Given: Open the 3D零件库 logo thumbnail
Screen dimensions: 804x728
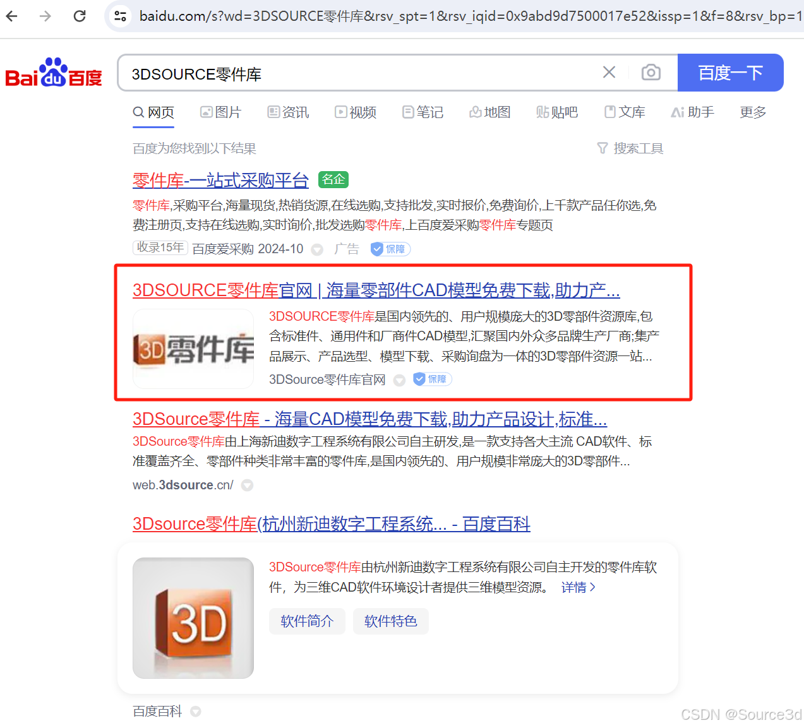Looking at the screenshot, I should pos(193,349).
